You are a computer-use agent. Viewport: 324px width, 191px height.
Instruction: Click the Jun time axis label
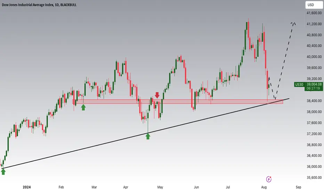[196, 187]
